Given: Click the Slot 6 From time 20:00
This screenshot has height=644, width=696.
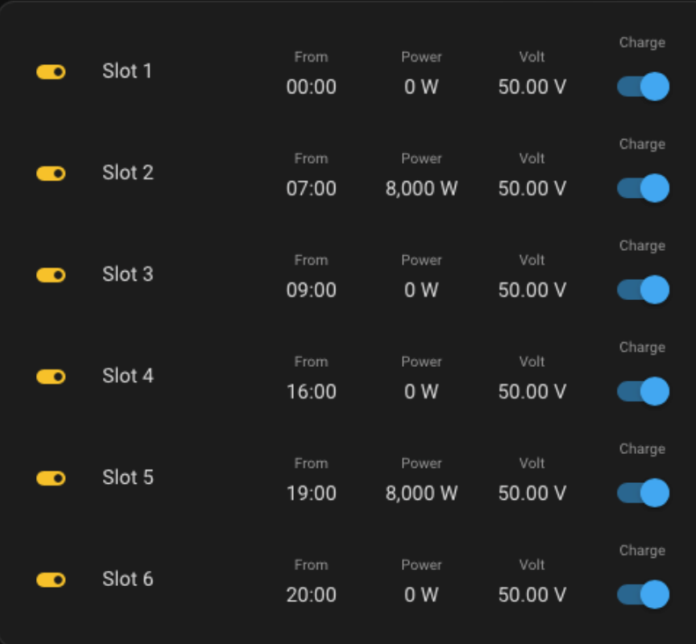Looking at the screenshot, I should pos(311,595).
